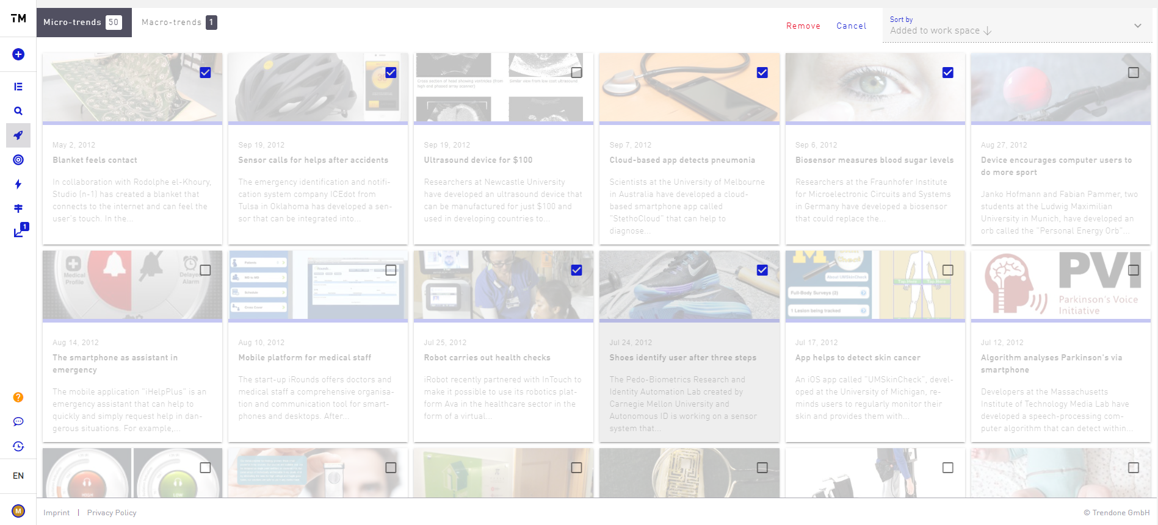Open the target circle sidebar icon
This screenshot has height=525, width=1158.
[18, 160]
